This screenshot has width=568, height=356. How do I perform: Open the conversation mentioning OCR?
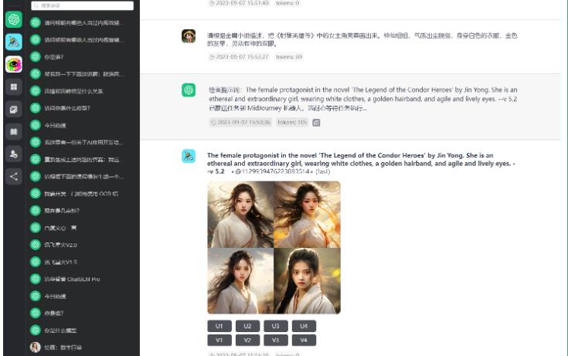(x=82, y=194)
